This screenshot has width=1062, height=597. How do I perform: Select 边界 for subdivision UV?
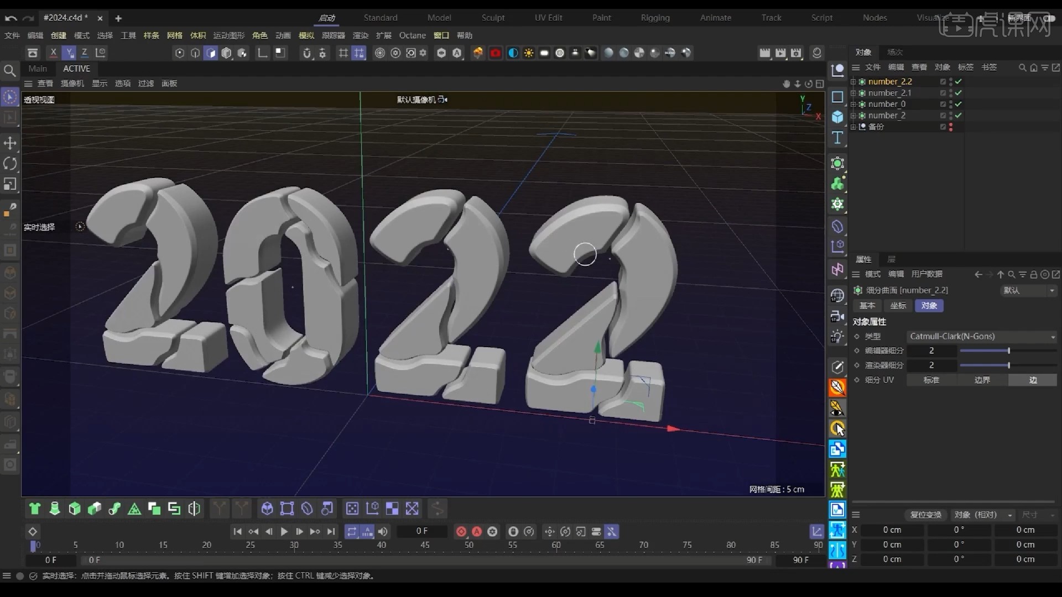pos(982,380)
